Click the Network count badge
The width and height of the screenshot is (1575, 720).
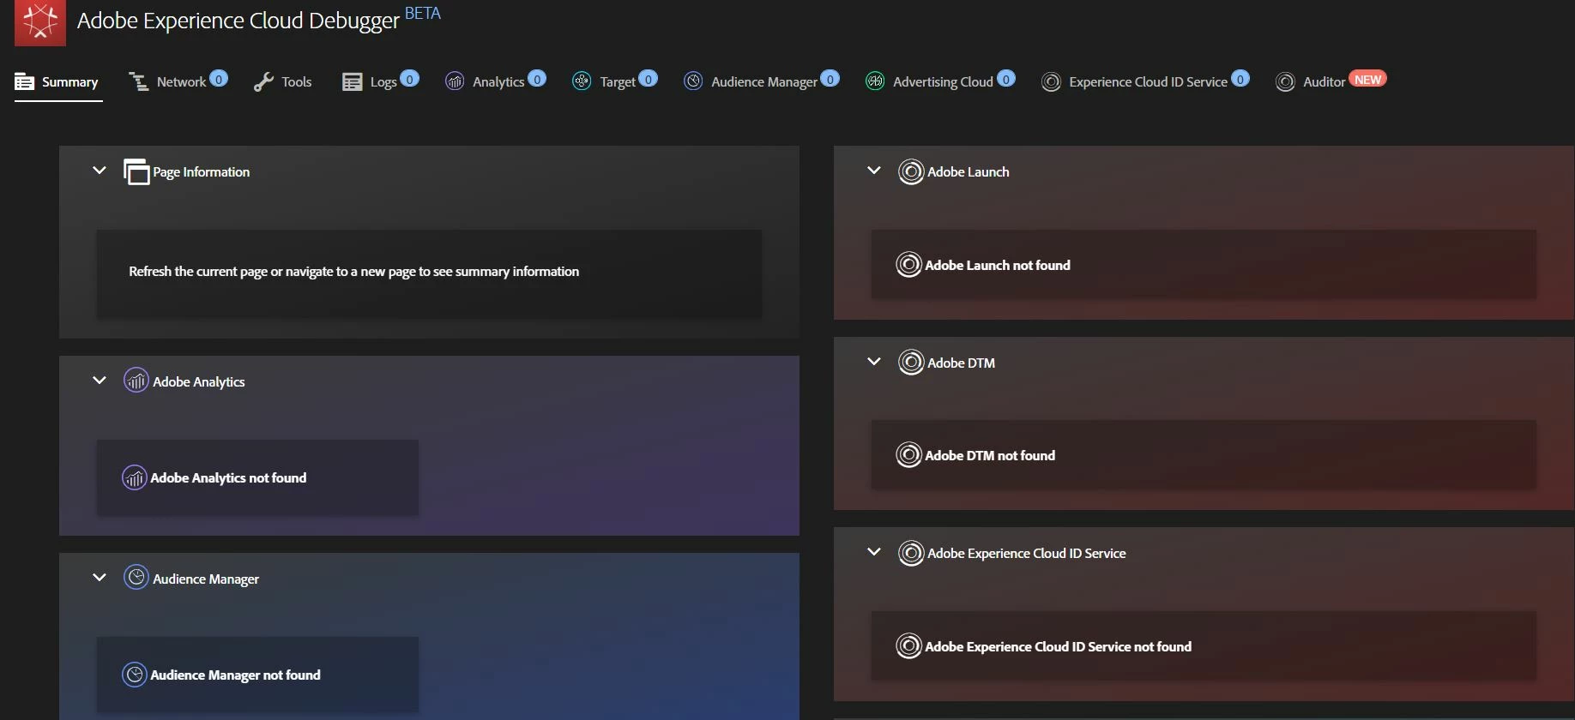coord(219,79)
